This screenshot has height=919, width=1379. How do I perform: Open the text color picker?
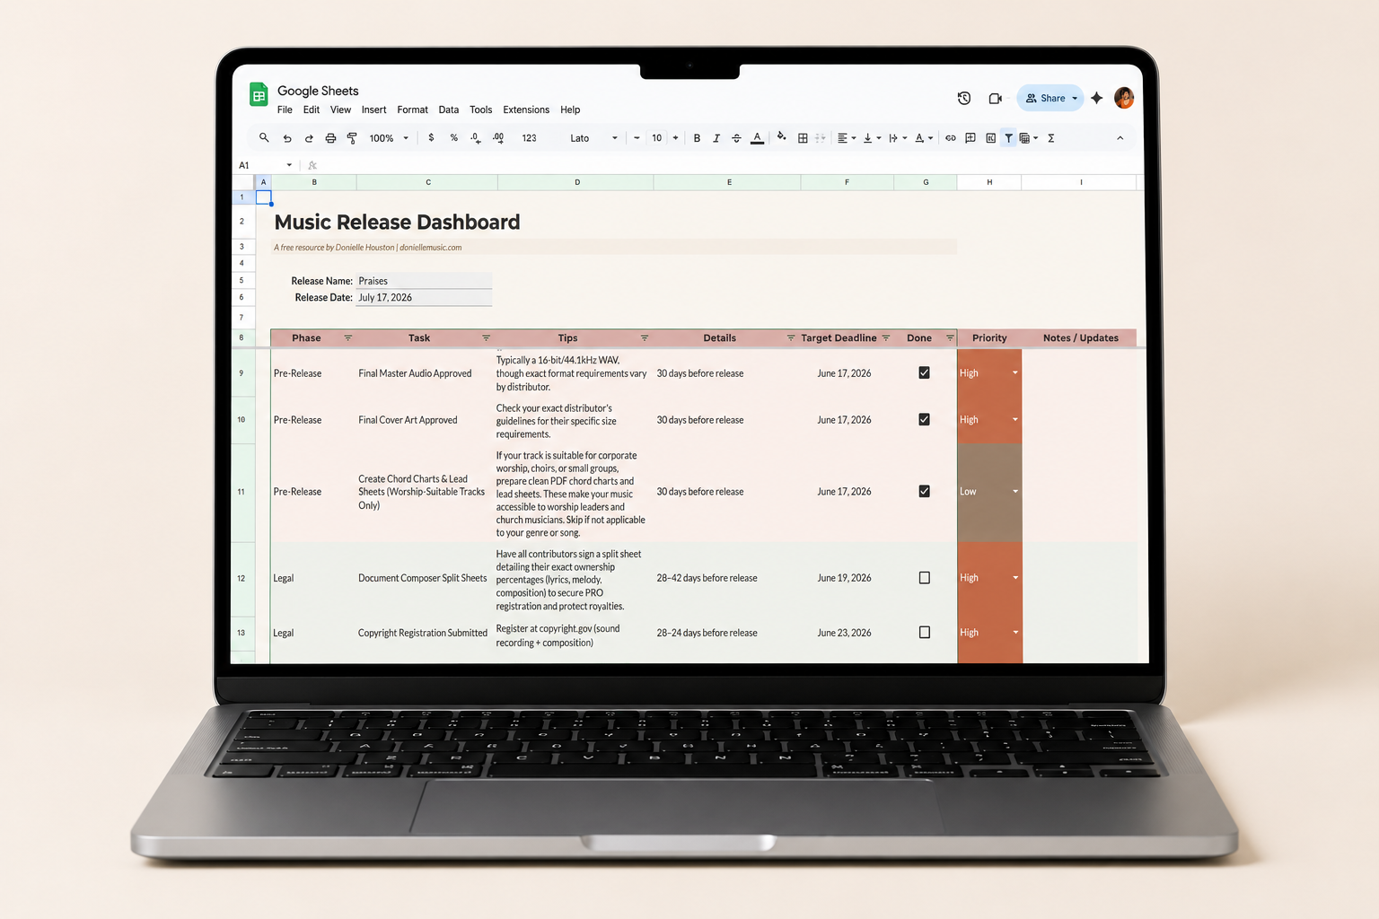pos(758,138)
